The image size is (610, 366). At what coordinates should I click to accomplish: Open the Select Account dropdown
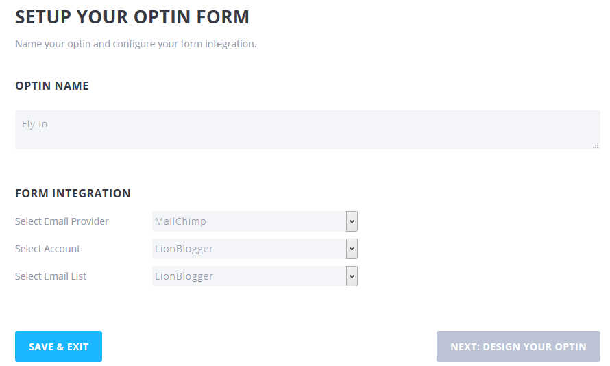254,249
